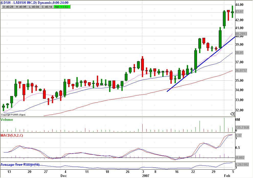Click the 38.05 moving average value tag
The image size is (253, 178).
click(x=239, y=53)
